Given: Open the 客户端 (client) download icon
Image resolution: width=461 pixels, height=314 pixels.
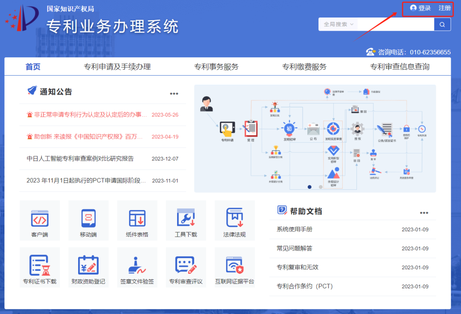Looking at the screenshot, I should (x=40, y=220).
